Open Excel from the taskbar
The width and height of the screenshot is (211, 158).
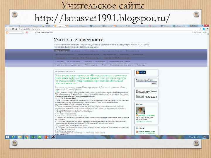[x=33, y=137]
